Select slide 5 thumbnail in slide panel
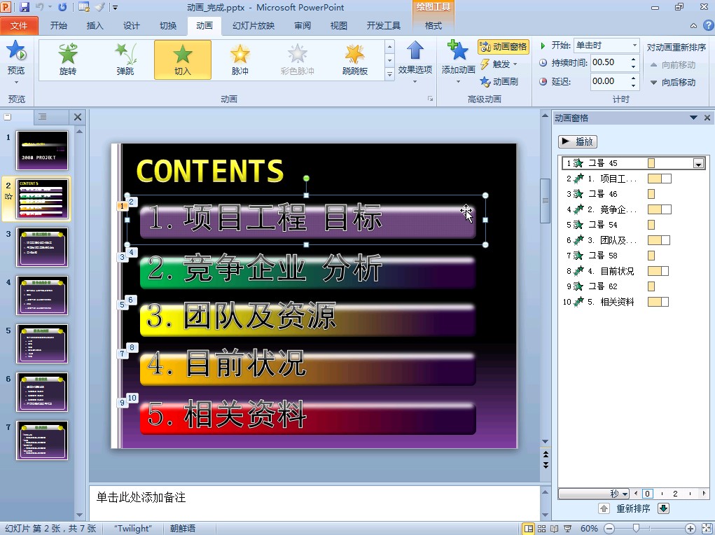The width and height of the screenshot is (715, 535). pos(42,344)
